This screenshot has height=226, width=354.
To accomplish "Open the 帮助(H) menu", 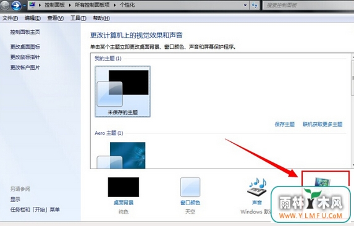I will 101,19.
